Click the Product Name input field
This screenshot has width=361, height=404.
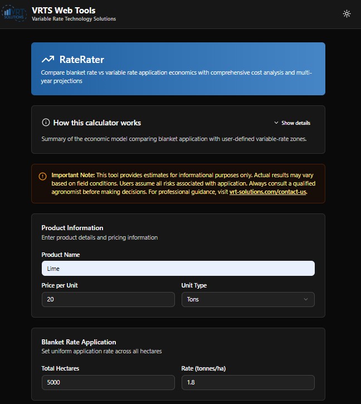pyautogui.click(x=178, y=269)
